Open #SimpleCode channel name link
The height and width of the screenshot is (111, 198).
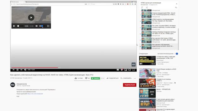coord(21,84)
